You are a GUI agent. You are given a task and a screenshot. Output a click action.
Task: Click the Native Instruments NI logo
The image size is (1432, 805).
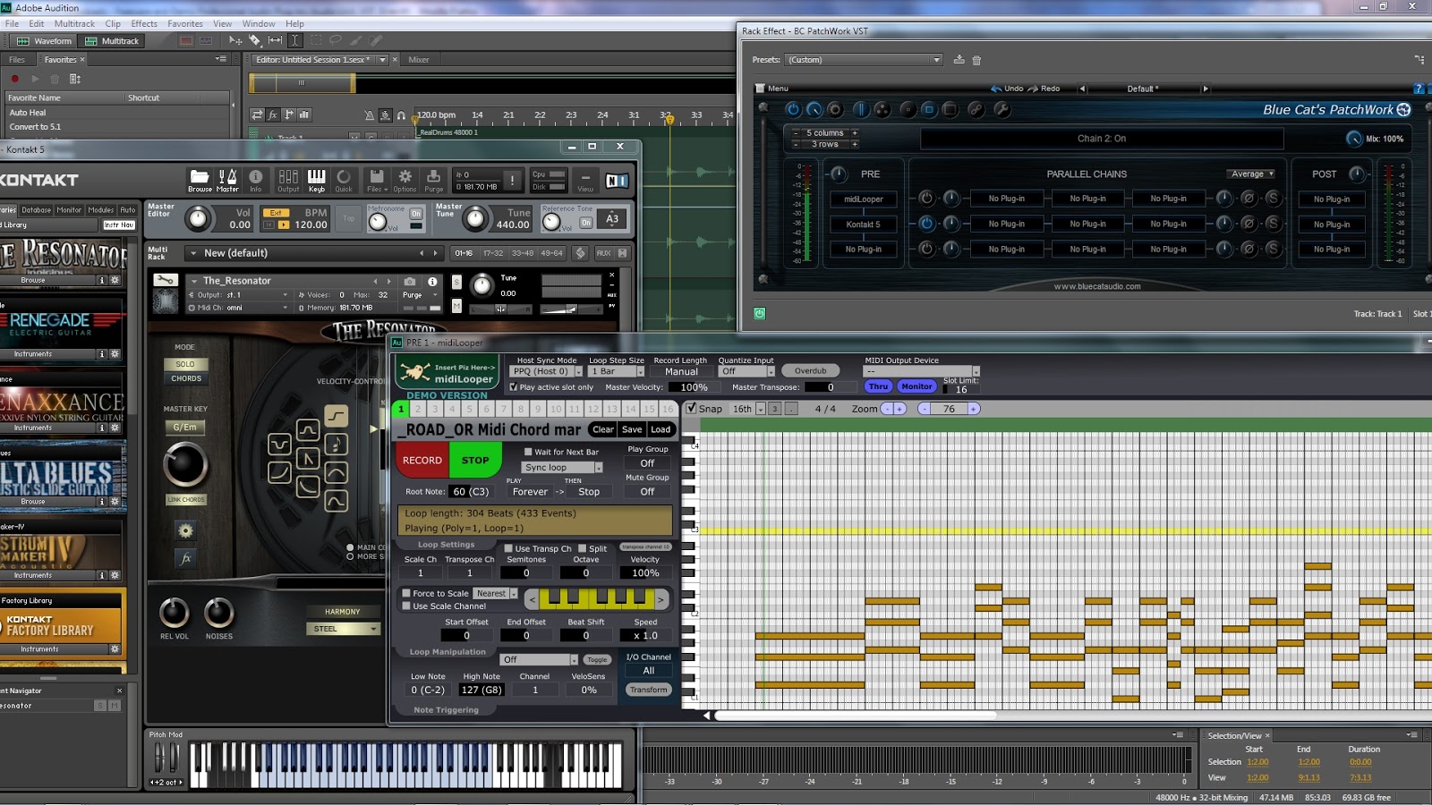pyautogui.click(x=617, y=180)
